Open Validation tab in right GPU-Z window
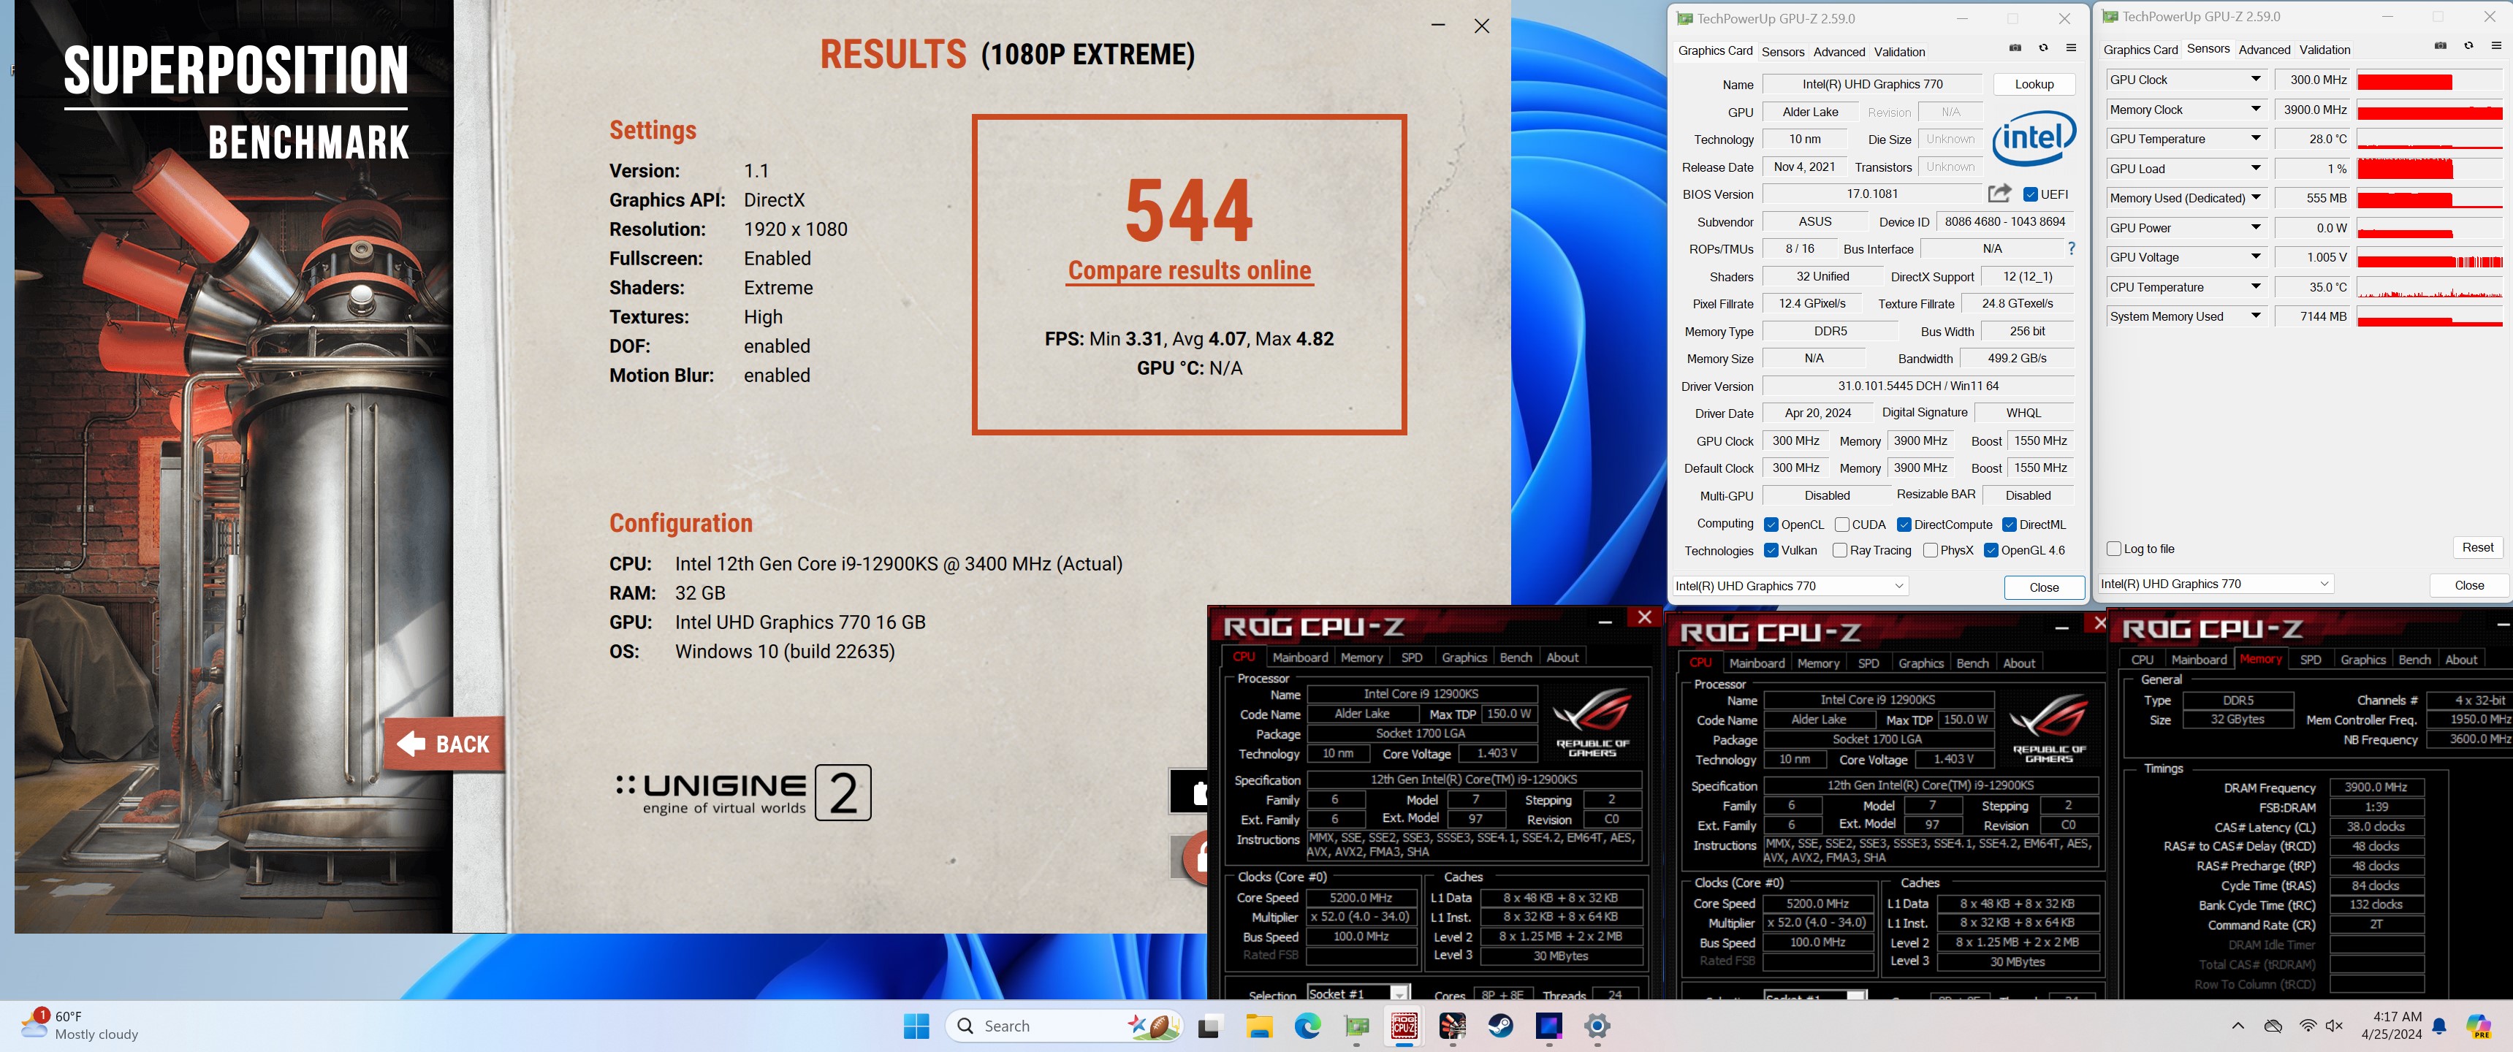This screenshot has height=1052, width=2513. (x=2324, y=50)
